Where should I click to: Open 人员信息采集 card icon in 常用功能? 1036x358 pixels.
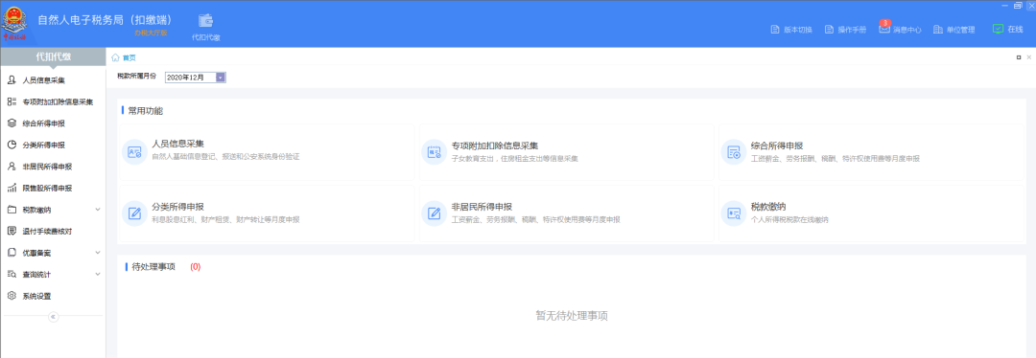[135, 152]
